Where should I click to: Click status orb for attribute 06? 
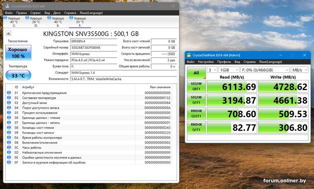pos(9,118)
